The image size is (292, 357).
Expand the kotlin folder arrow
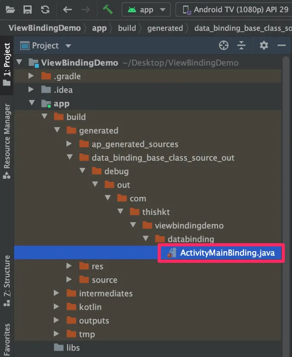[56, 307]
